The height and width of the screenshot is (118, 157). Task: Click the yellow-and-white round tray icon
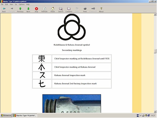146,116
